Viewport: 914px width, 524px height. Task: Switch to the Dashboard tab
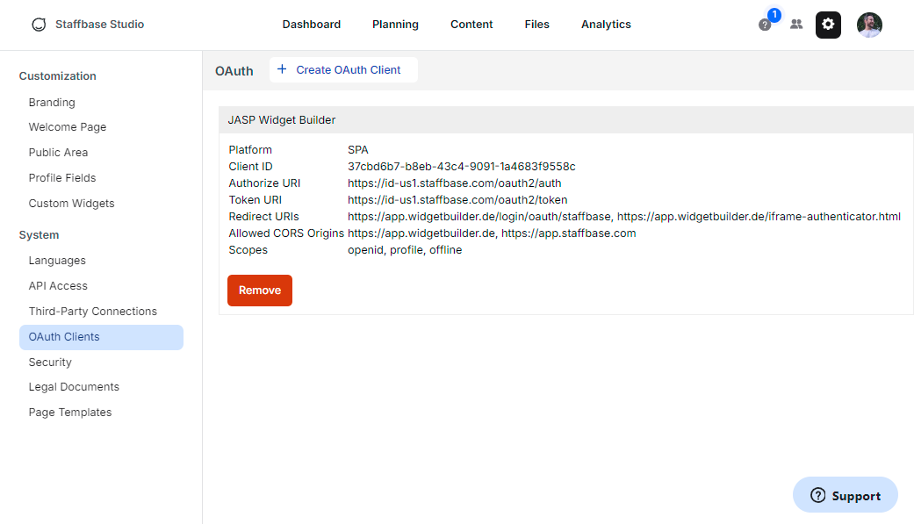point(312,24)
